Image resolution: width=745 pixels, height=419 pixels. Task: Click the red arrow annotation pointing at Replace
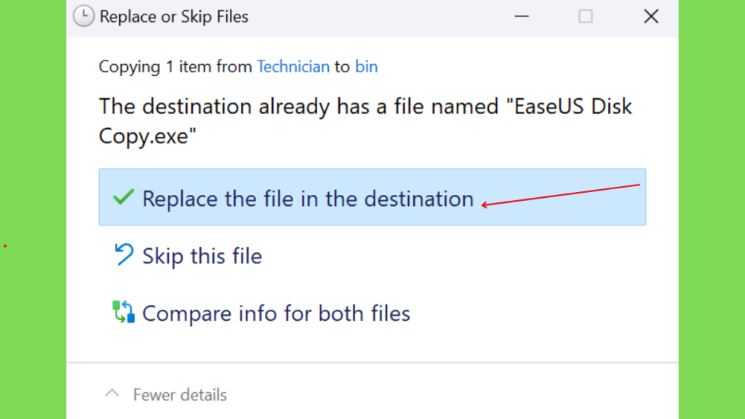[x=561, y=195]
